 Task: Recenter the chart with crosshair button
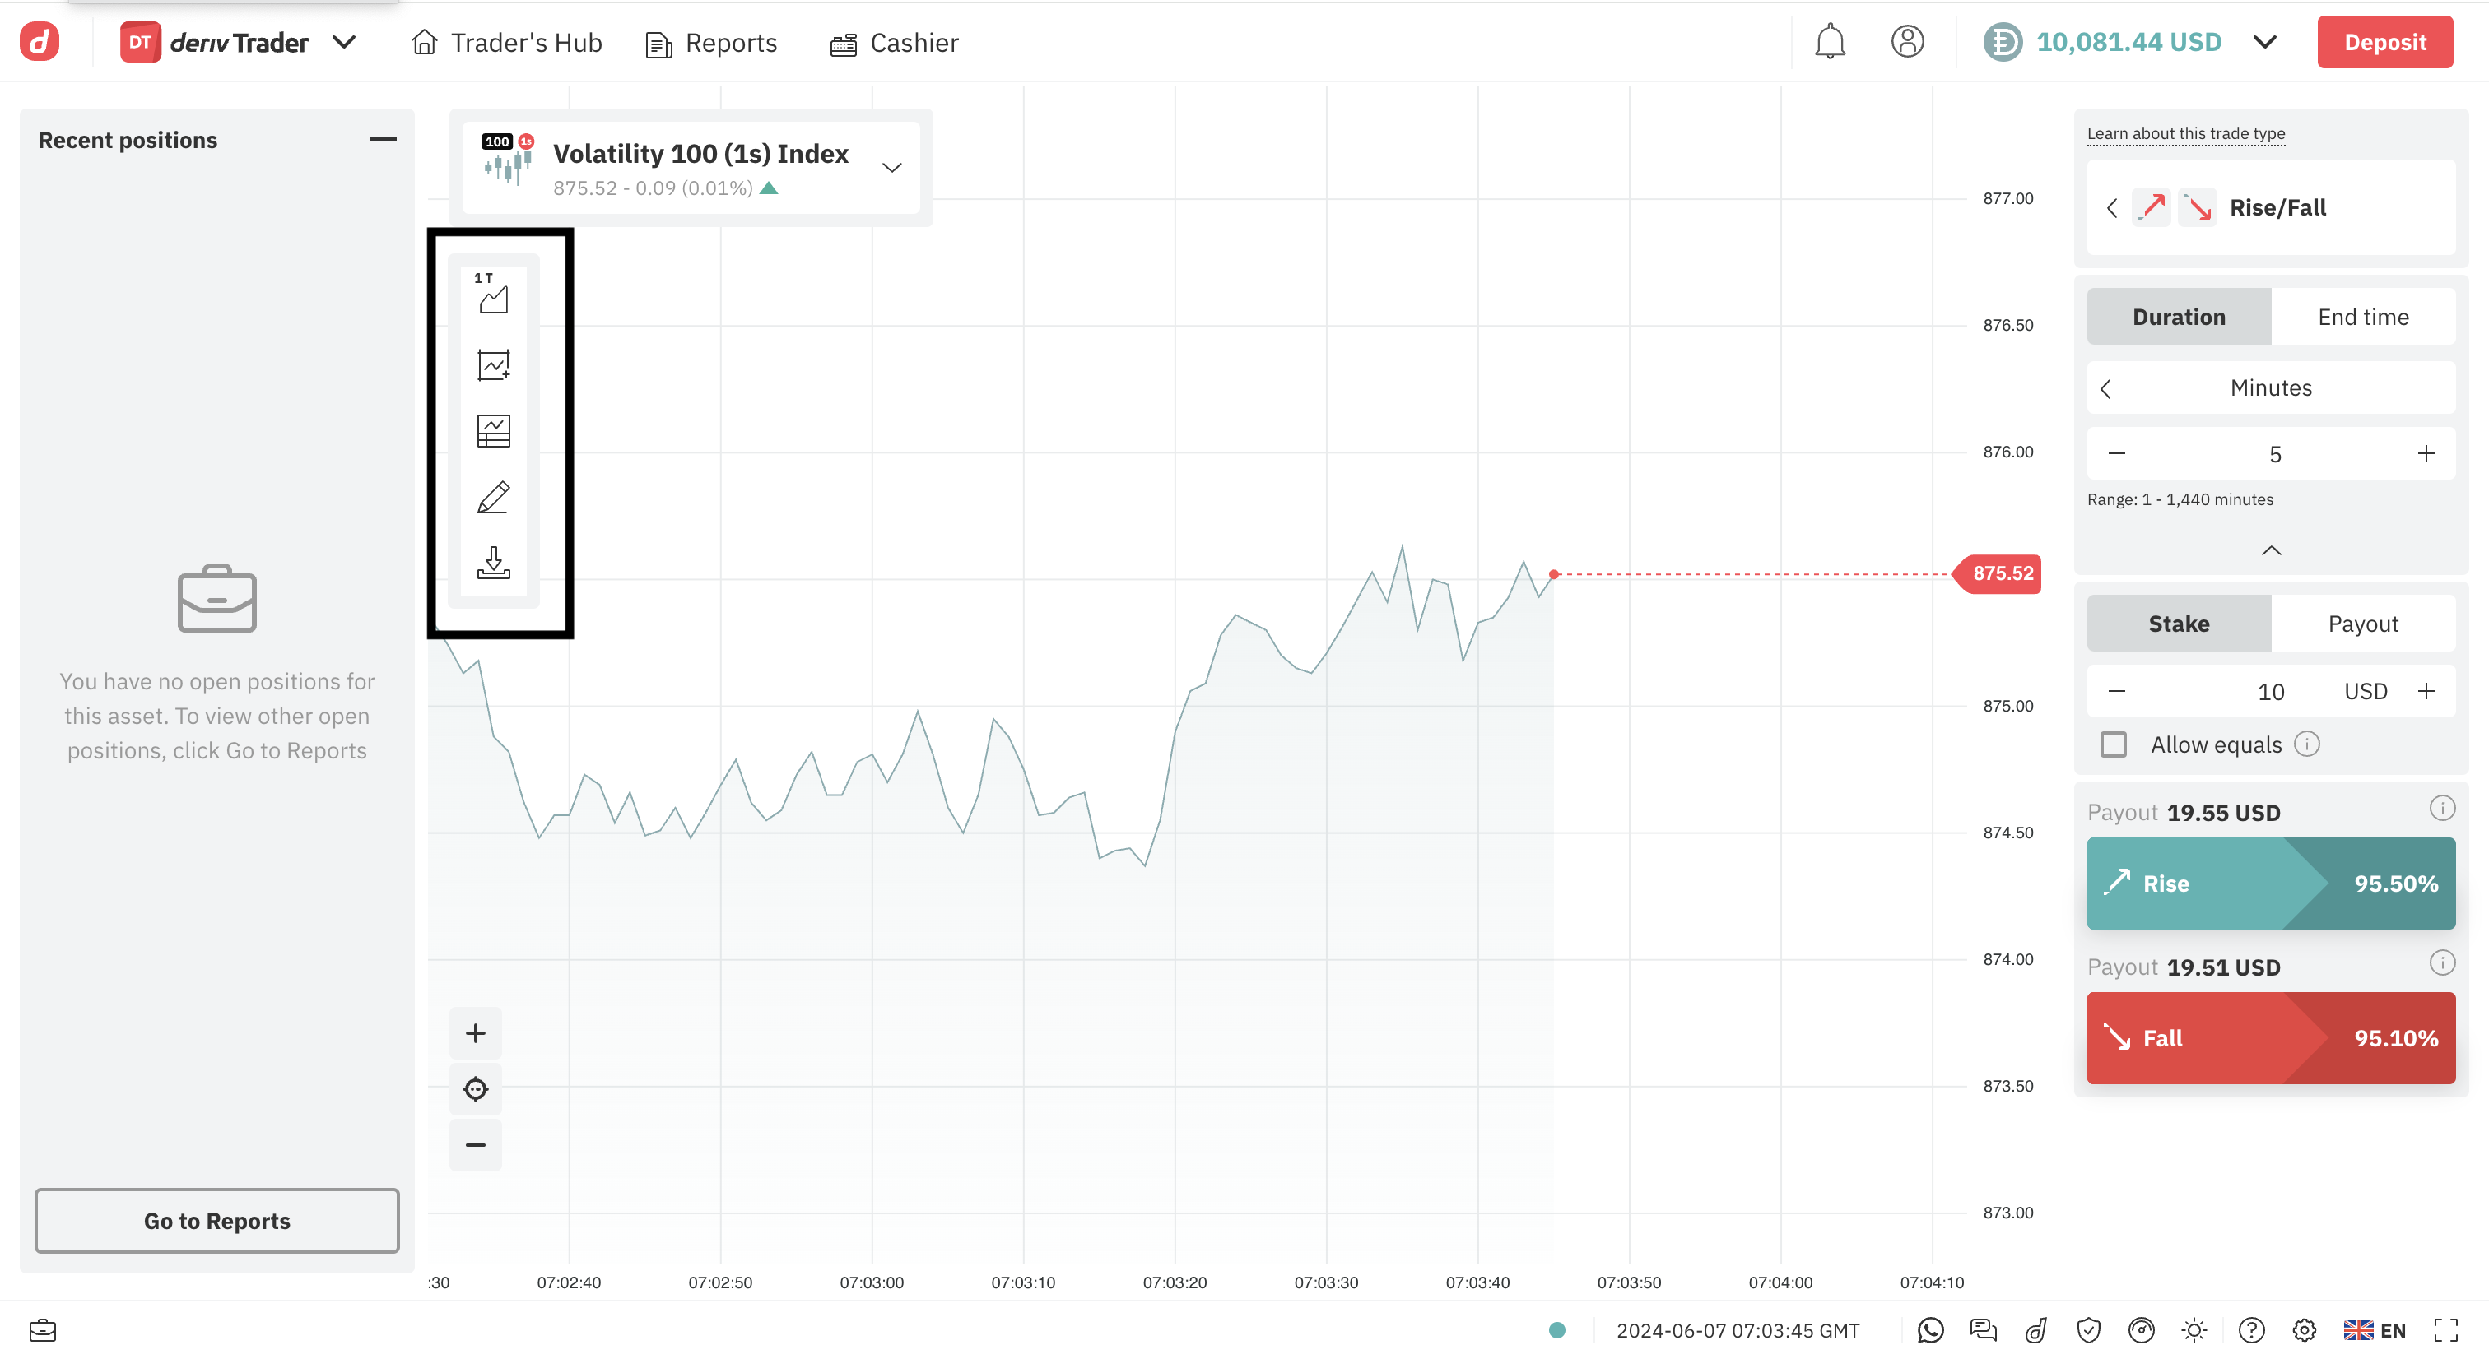tap(476, 1089)
